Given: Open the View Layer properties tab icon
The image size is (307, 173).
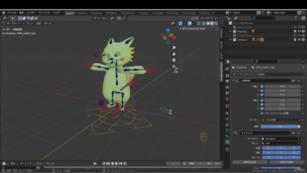Looking at the screenshot, I should (227, 87).
